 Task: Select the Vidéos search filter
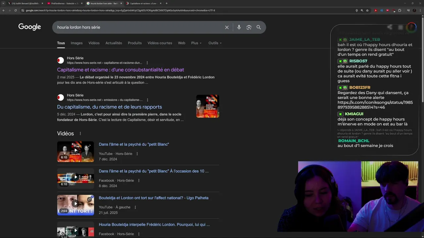[94, 43]
